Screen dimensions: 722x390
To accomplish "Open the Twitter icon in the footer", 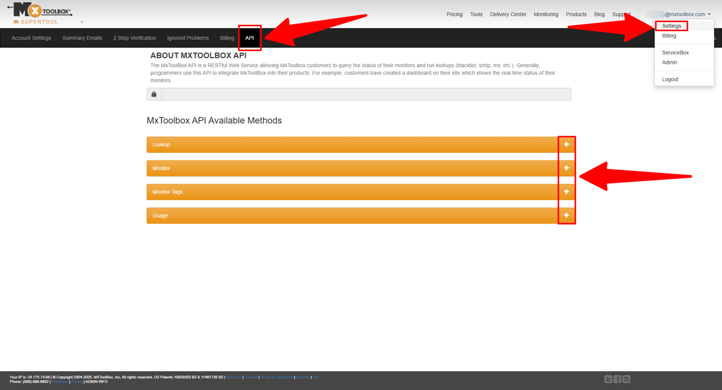I will [x=608, y=379].
